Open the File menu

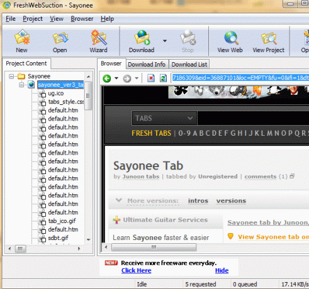11,19
